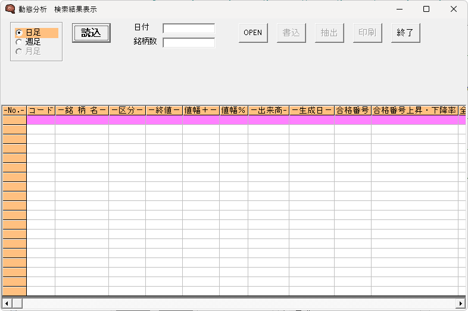The image size is (468, 311).
Task: Click the 生成日 column header
Action: pyautogui.click(x=312, y=111)
